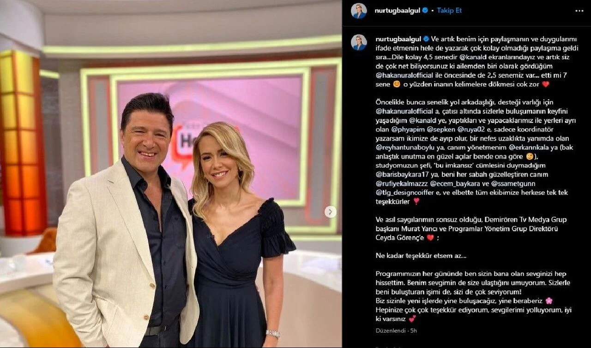Click the verified badge in the header
Viewport: 591px width, 348px height.
click(424, 10)
